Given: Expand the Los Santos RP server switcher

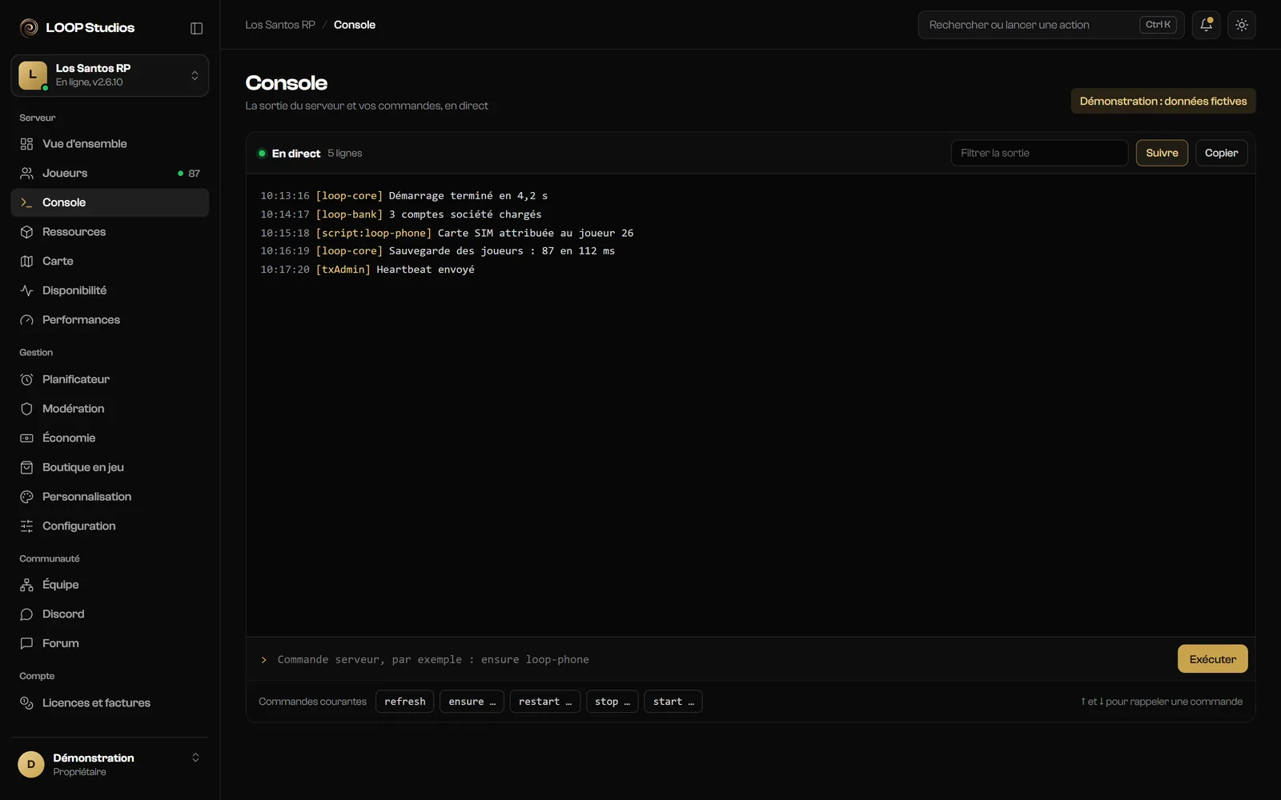Looking at the screenshot, I should tap(110, 75).
